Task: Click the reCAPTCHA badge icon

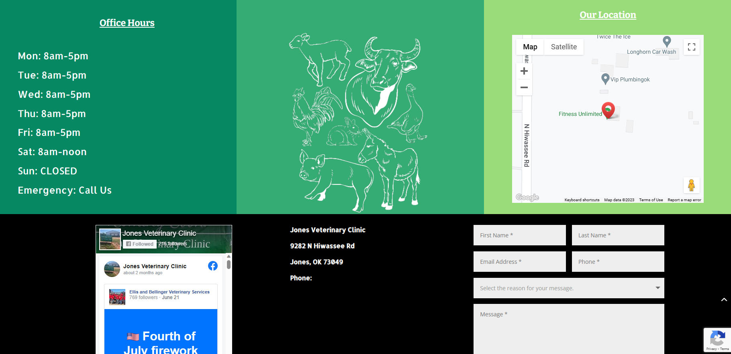Action: [x=717, y=338]
